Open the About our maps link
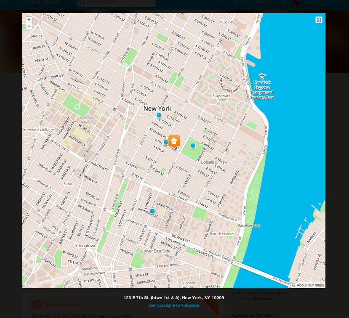349x318 pixels. (x=310, y=285)
